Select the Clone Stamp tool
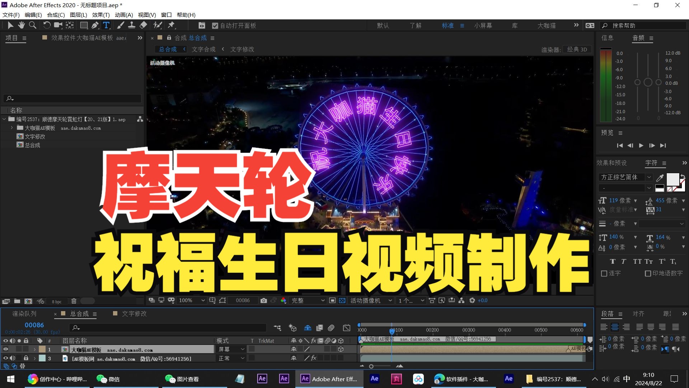Image resolution: width=689 pixels, height=388 pixels. point(132,25)
